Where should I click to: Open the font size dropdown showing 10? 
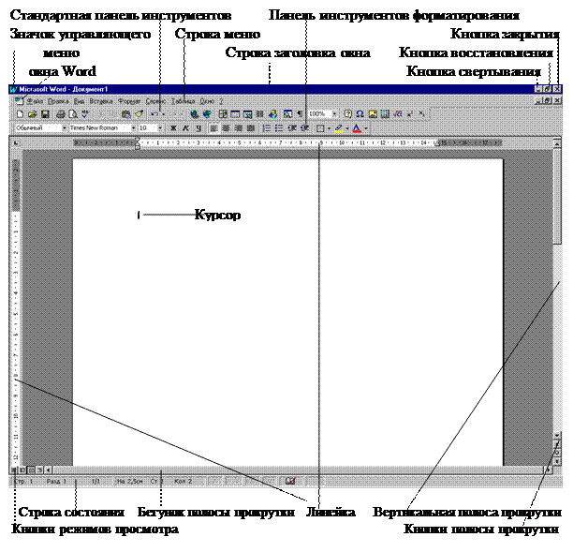(159, 127)
